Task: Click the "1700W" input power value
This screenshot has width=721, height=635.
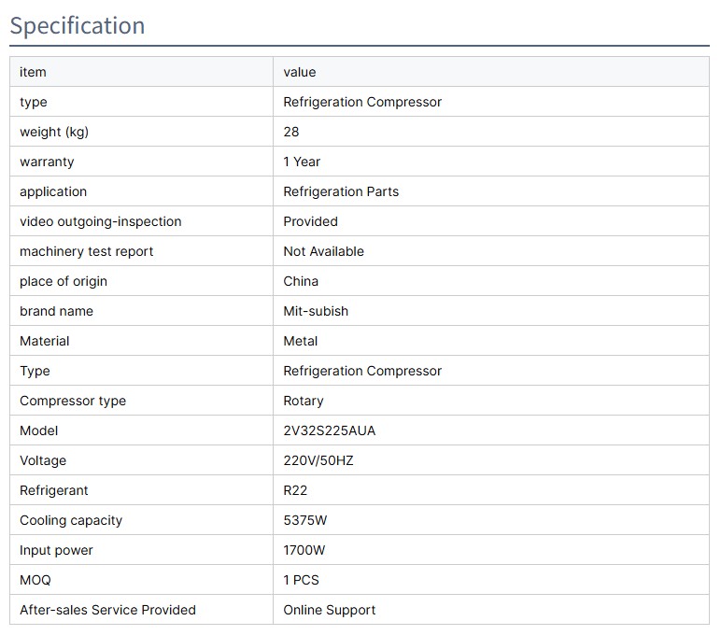Action: tap(304, 550)
